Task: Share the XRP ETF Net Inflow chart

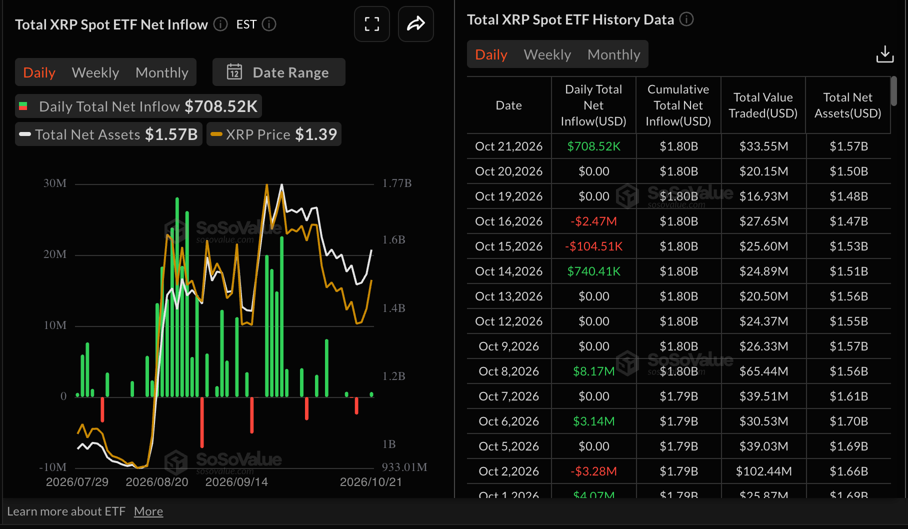Action: (x=415, y=24)
